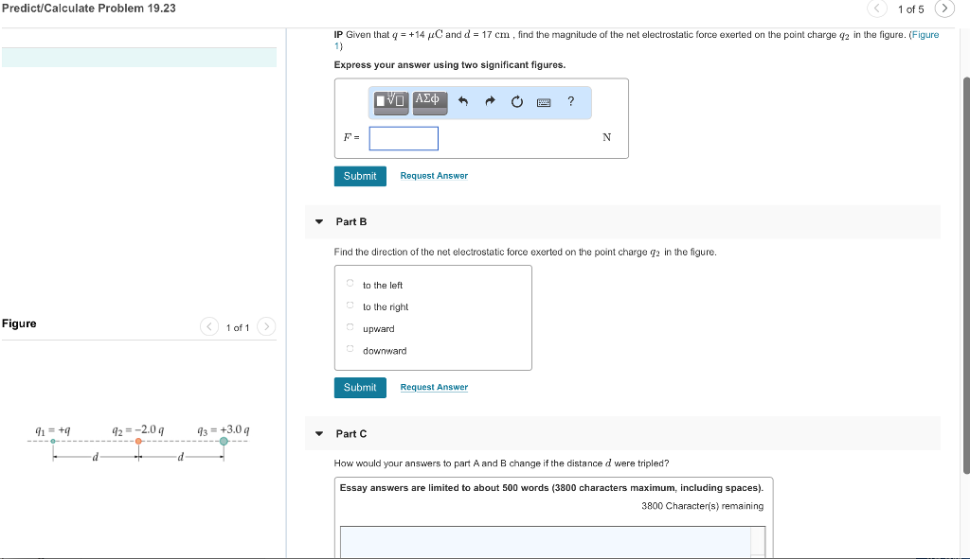Open the keyboard shortcuts icon
The image size is (970, 559).
544,102
